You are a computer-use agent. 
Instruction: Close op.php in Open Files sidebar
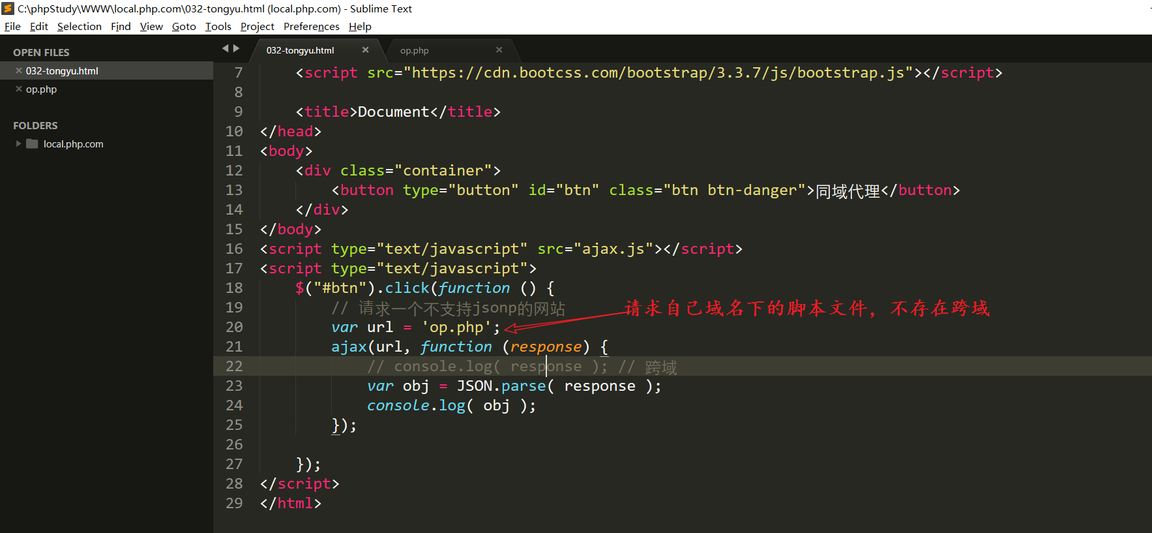(19, 89)
